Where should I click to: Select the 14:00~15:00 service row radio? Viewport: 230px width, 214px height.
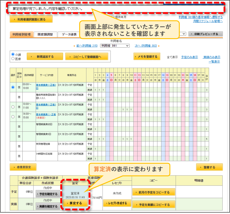click(x=13, y=117)
